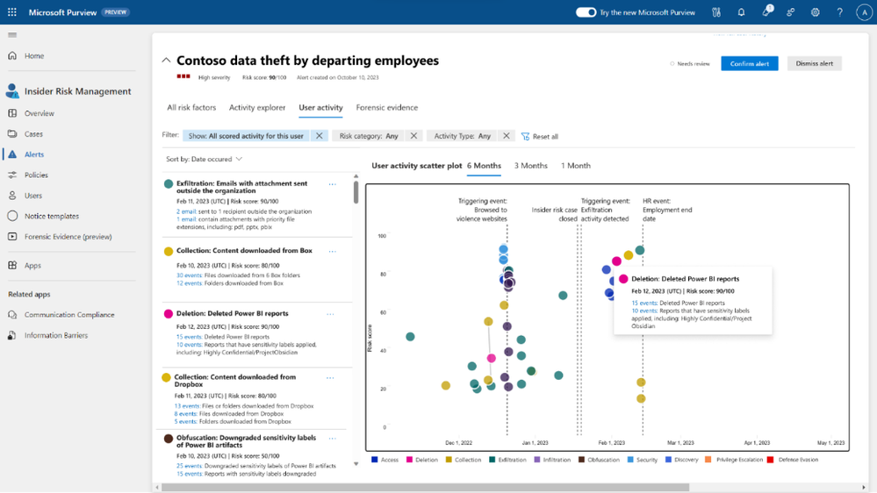
Task: Switch to Forensic evidence tab
Action: [386, 107]
